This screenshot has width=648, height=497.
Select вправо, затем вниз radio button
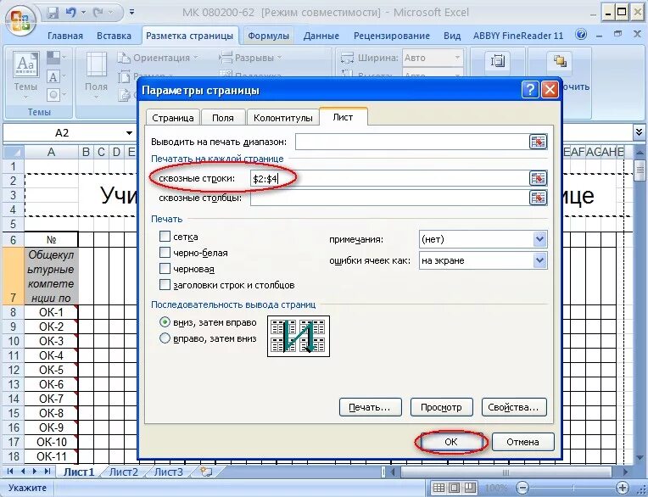(165, 338)
